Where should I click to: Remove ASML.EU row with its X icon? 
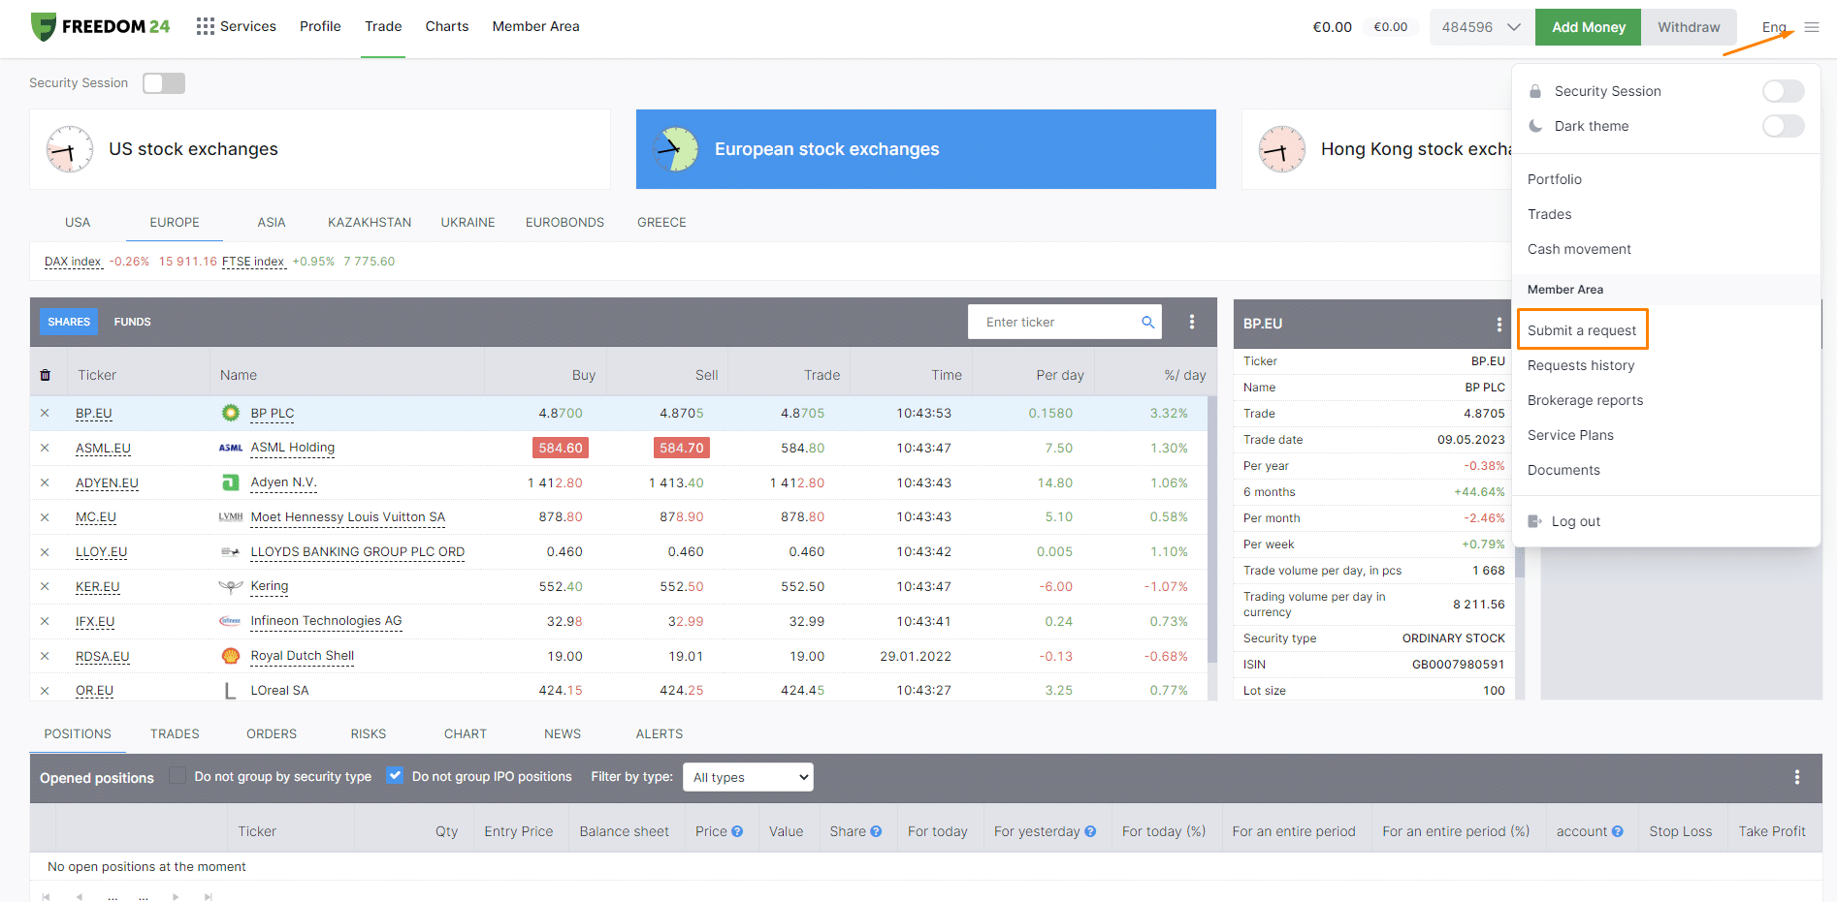pyautogui.click(x=45, y=448)
